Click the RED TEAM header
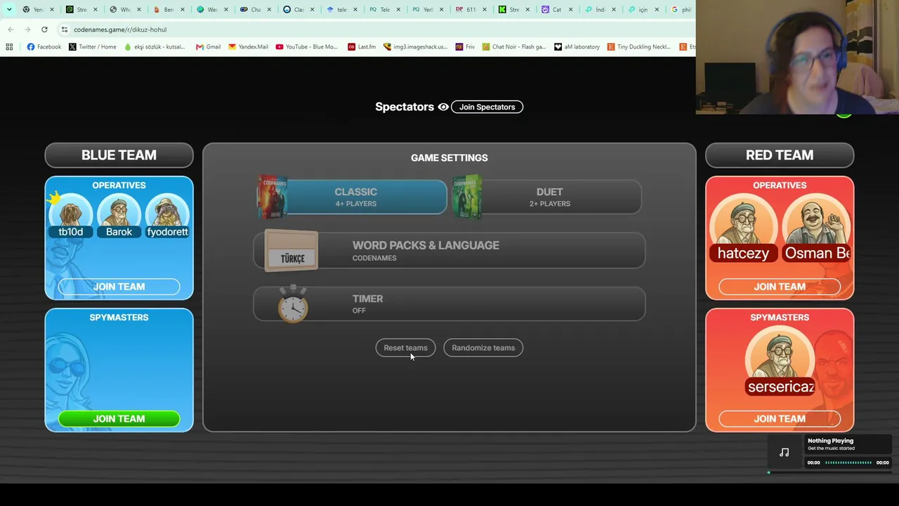The image size is (899, 506). click(780, 155)
